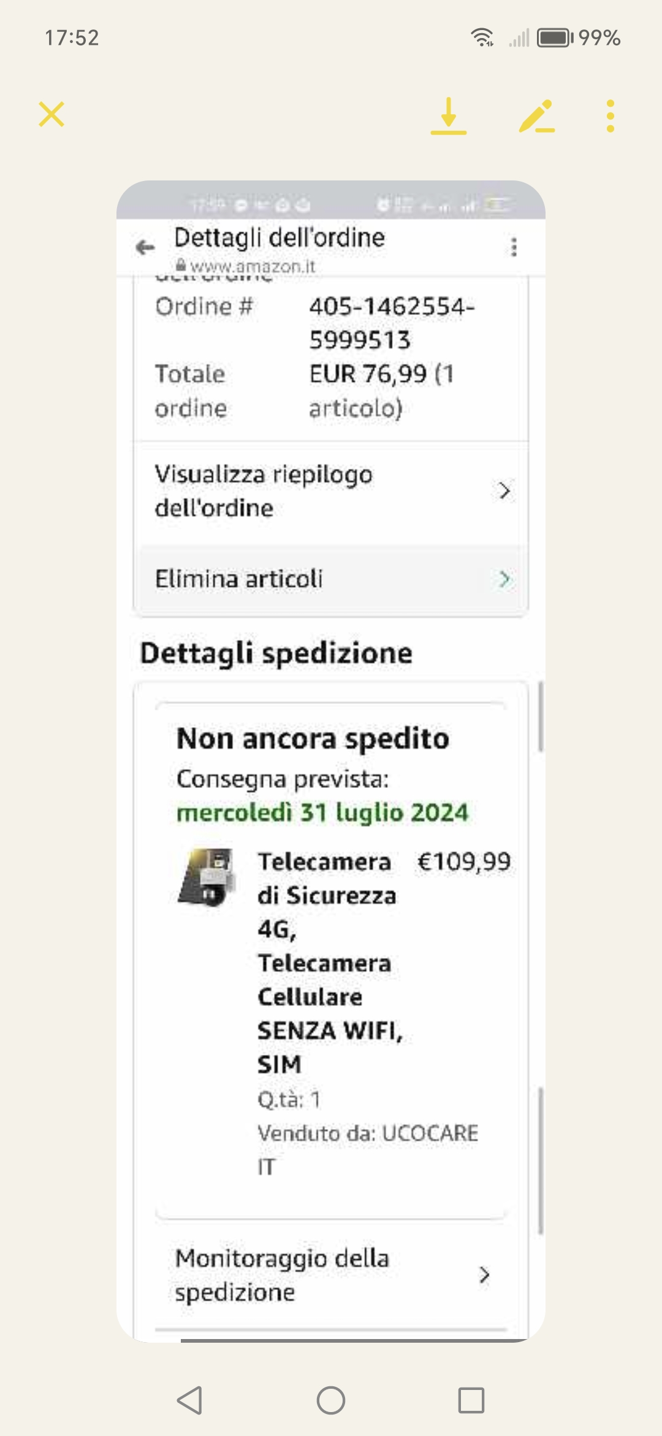The height and width of the screenshot is (1436, 662).
Task: Open Visualizza riepilogo dell'ordine row
Action: [331, 491]
